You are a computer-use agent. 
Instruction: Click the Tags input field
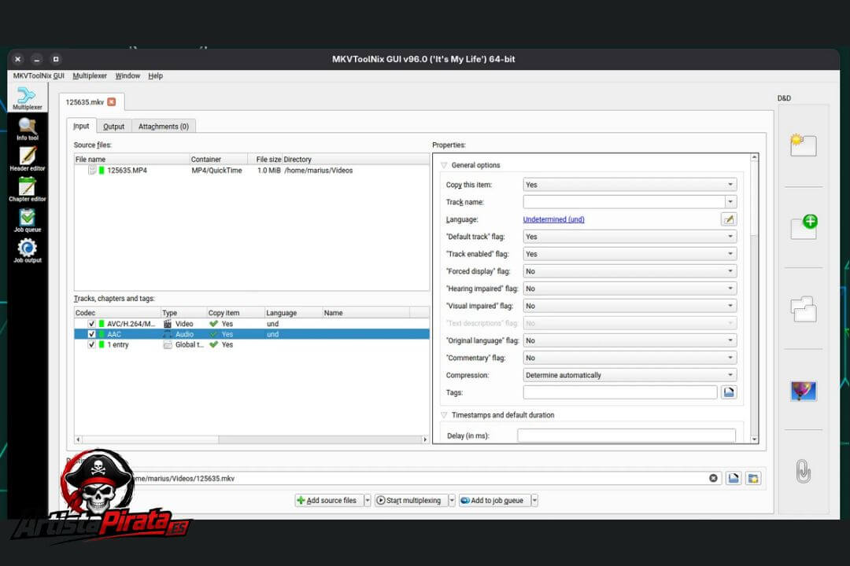620,392
